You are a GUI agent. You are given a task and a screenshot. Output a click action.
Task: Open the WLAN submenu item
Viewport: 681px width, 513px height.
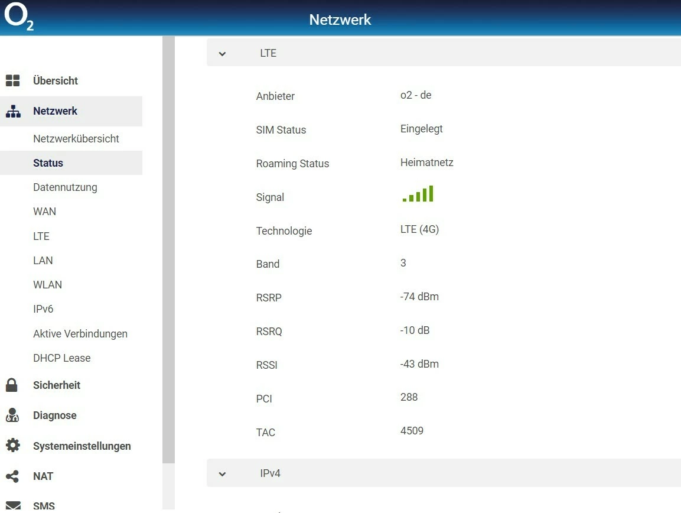coord(48,285)
